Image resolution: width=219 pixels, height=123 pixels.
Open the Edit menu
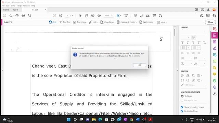coord(8,6)
